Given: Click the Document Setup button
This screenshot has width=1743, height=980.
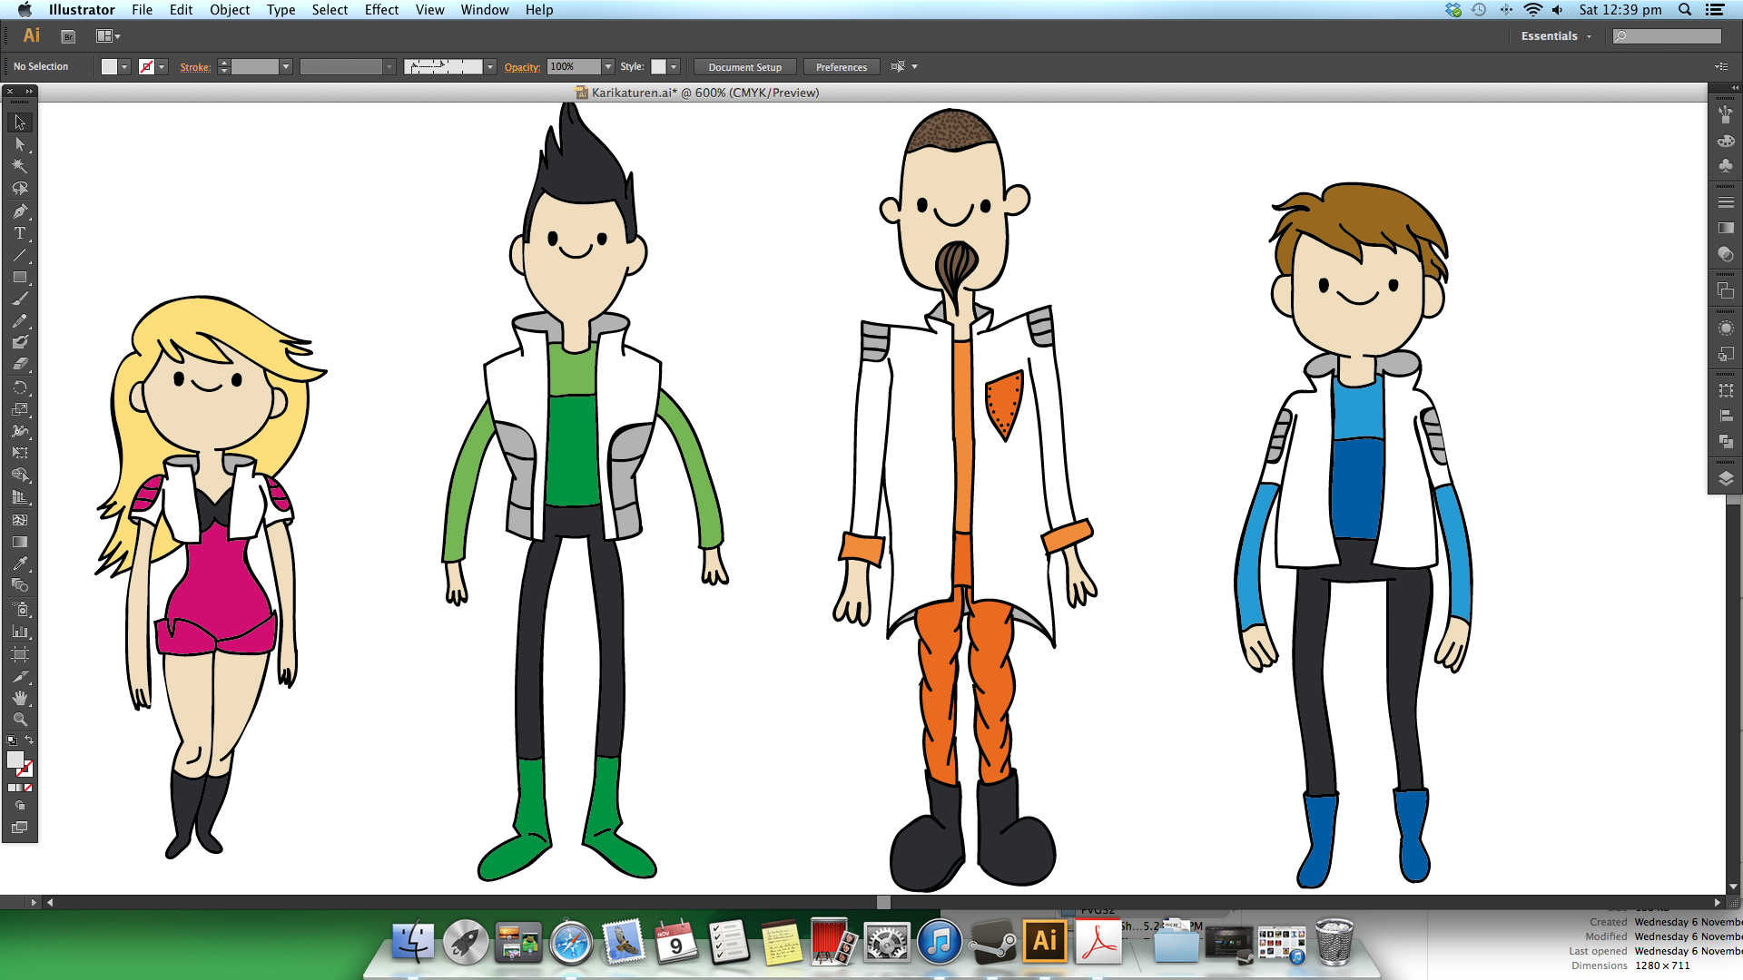Looking at the screenshot, I should 744,67.
